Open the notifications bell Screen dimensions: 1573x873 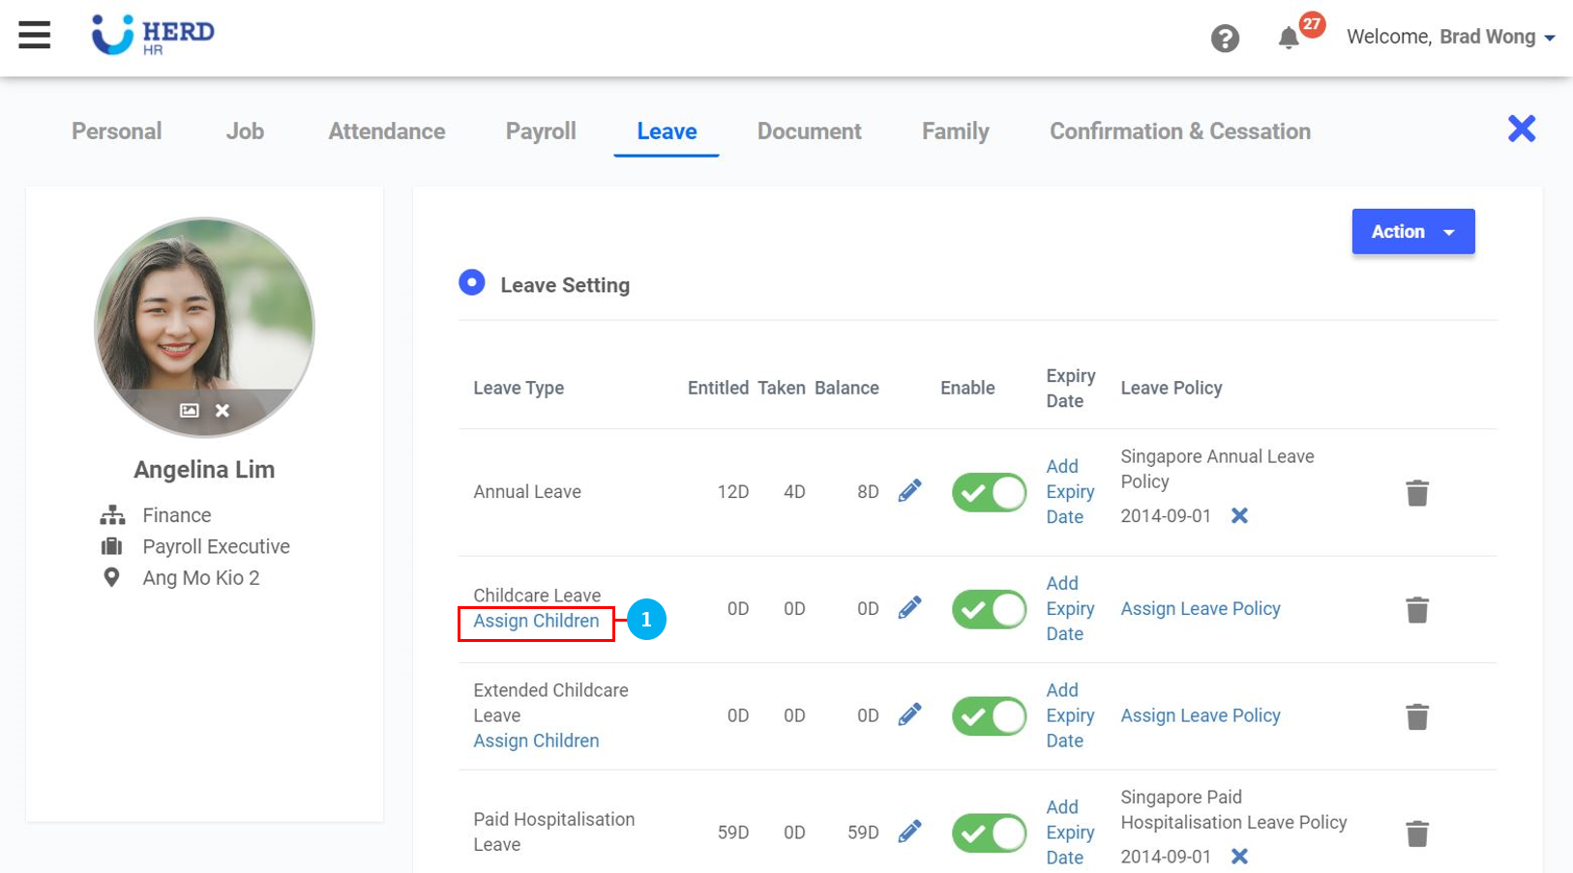pos(1288,39)
